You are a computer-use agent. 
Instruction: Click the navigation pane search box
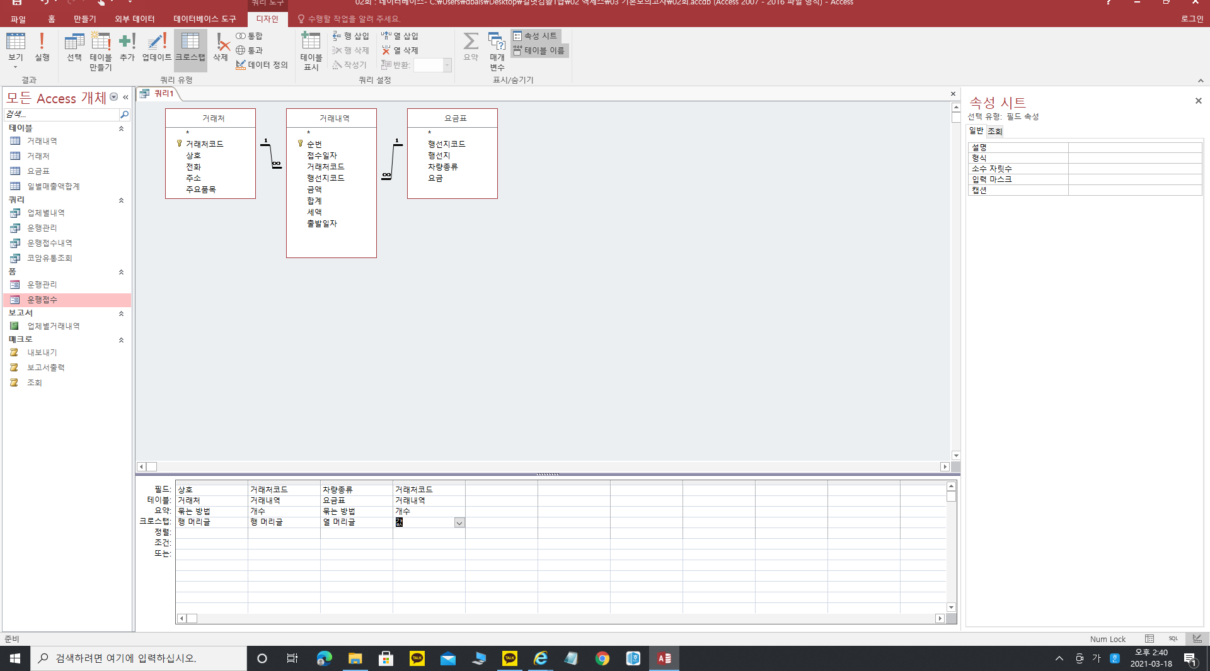pyautogui.click(x=61, y=114)
